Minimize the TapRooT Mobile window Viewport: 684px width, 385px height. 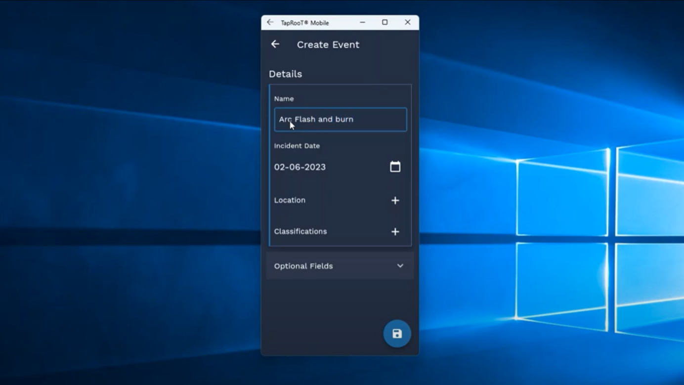pyautogui.click(x=362, y=22)
